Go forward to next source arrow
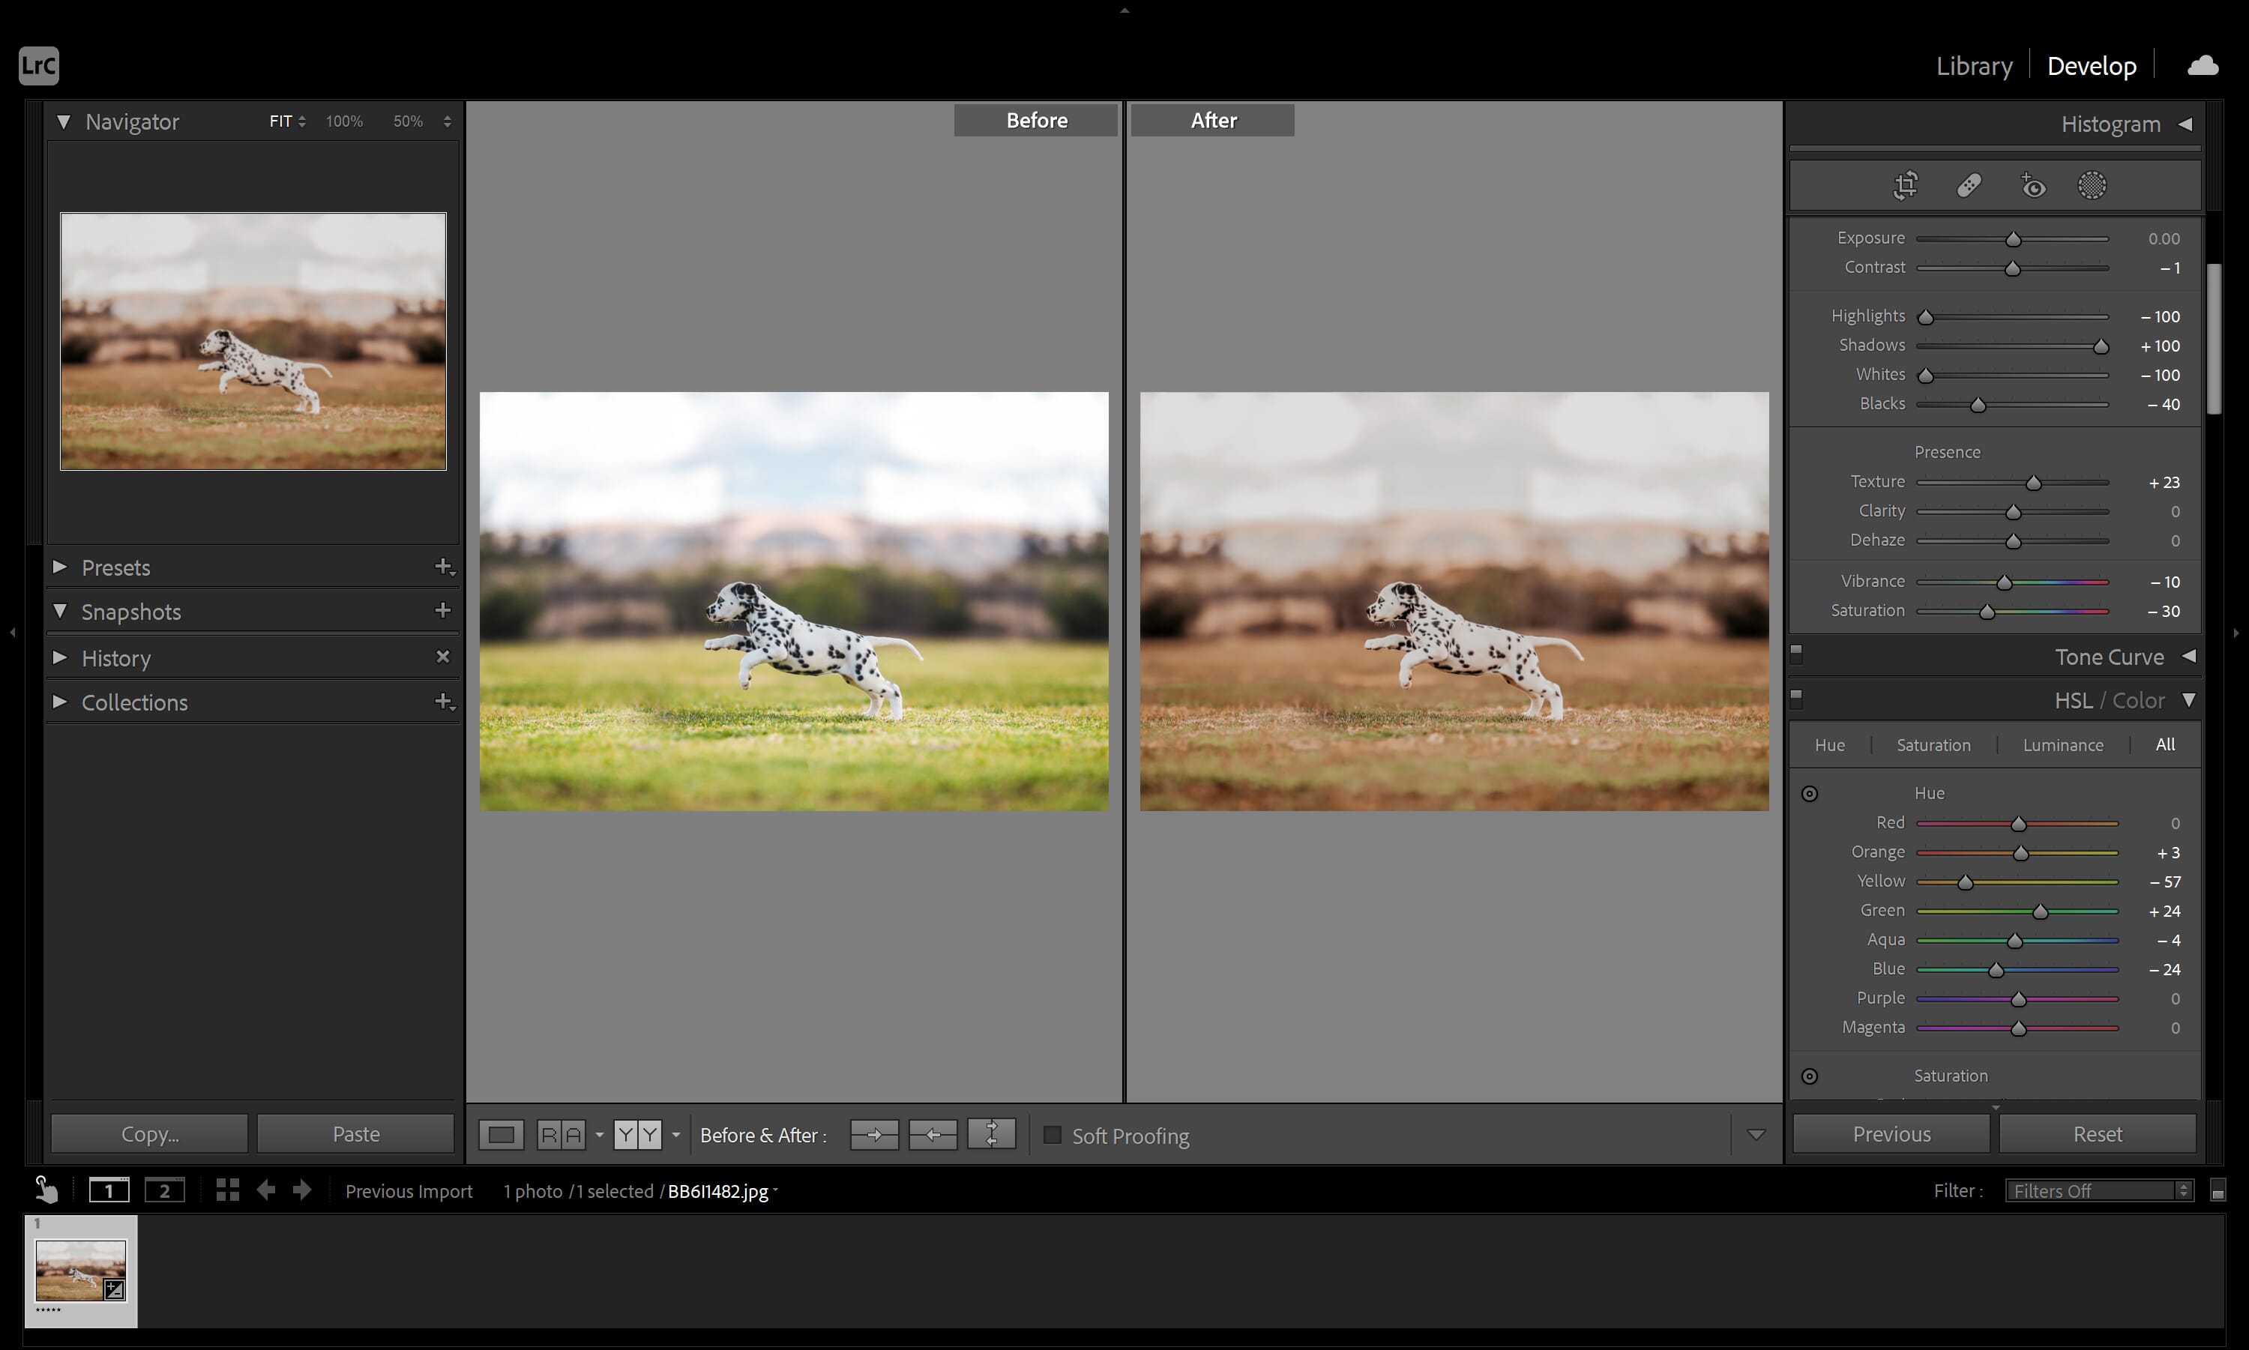The width and height of the screenshot is (2249, 1350). 302,1190
